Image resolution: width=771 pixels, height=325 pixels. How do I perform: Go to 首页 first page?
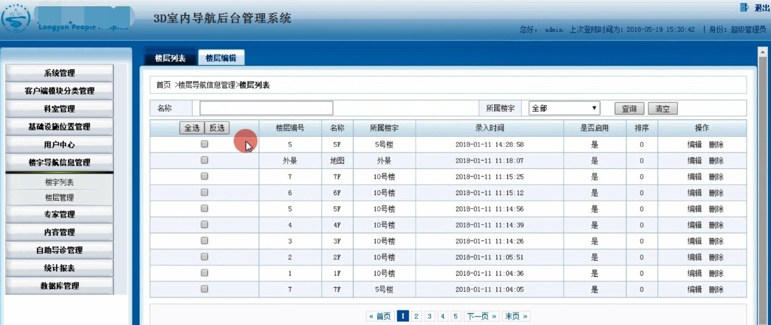(x=380, y=316)
